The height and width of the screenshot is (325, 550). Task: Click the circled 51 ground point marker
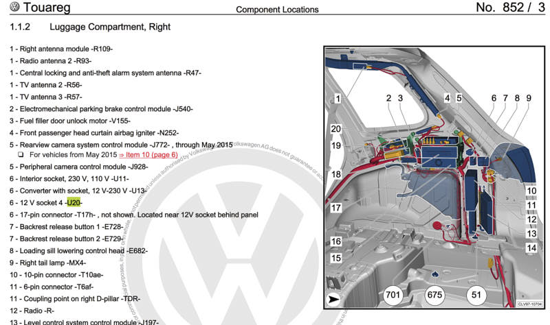(474, 295)
